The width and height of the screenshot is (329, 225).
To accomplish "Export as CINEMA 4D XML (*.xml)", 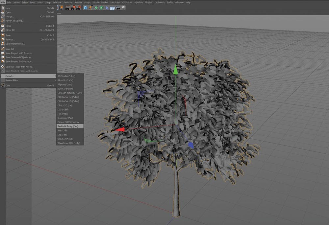I will 70,93.
